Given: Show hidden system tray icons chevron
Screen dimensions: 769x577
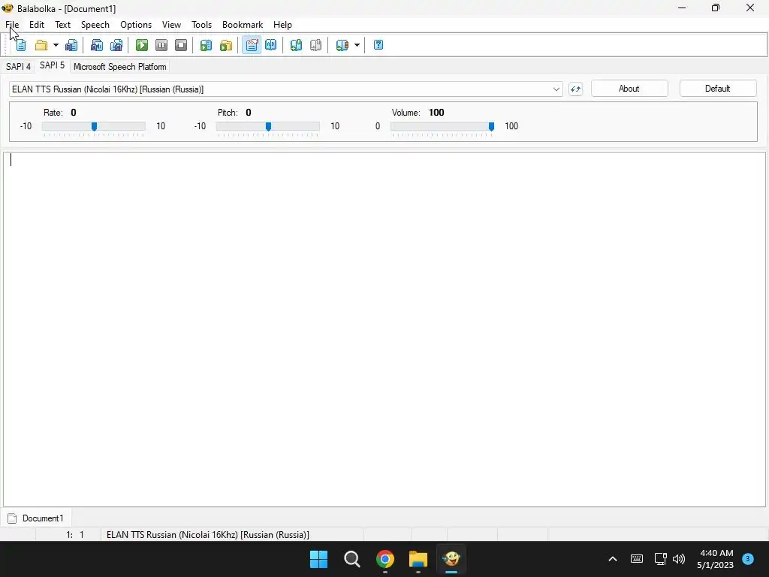Looking at the screenshot, I should 613,559.
